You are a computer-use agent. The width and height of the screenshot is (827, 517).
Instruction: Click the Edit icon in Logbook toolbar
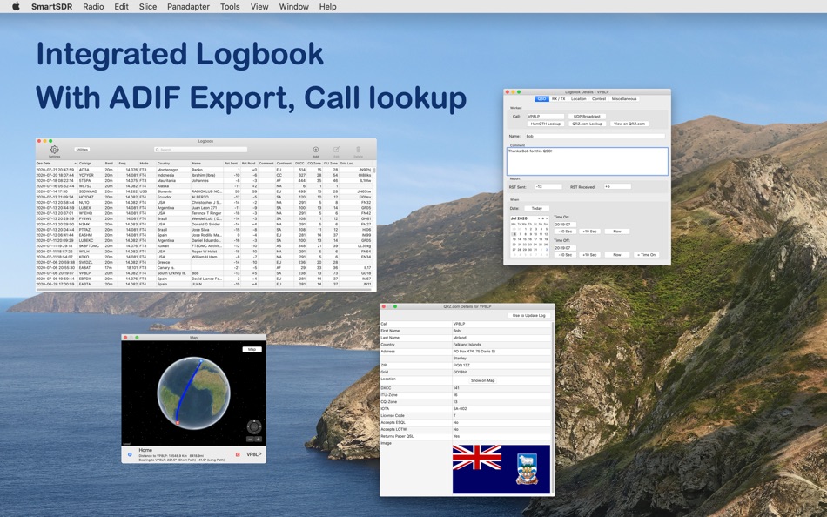(336, 151)
